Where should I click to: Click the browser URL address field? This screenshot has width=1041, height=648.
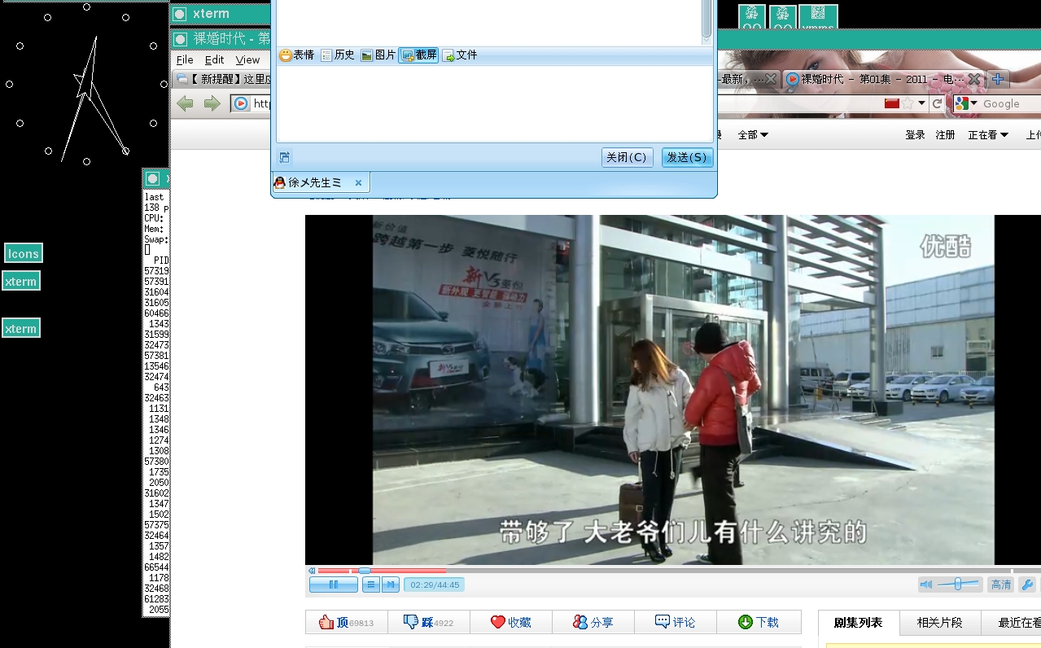(260, 103)
